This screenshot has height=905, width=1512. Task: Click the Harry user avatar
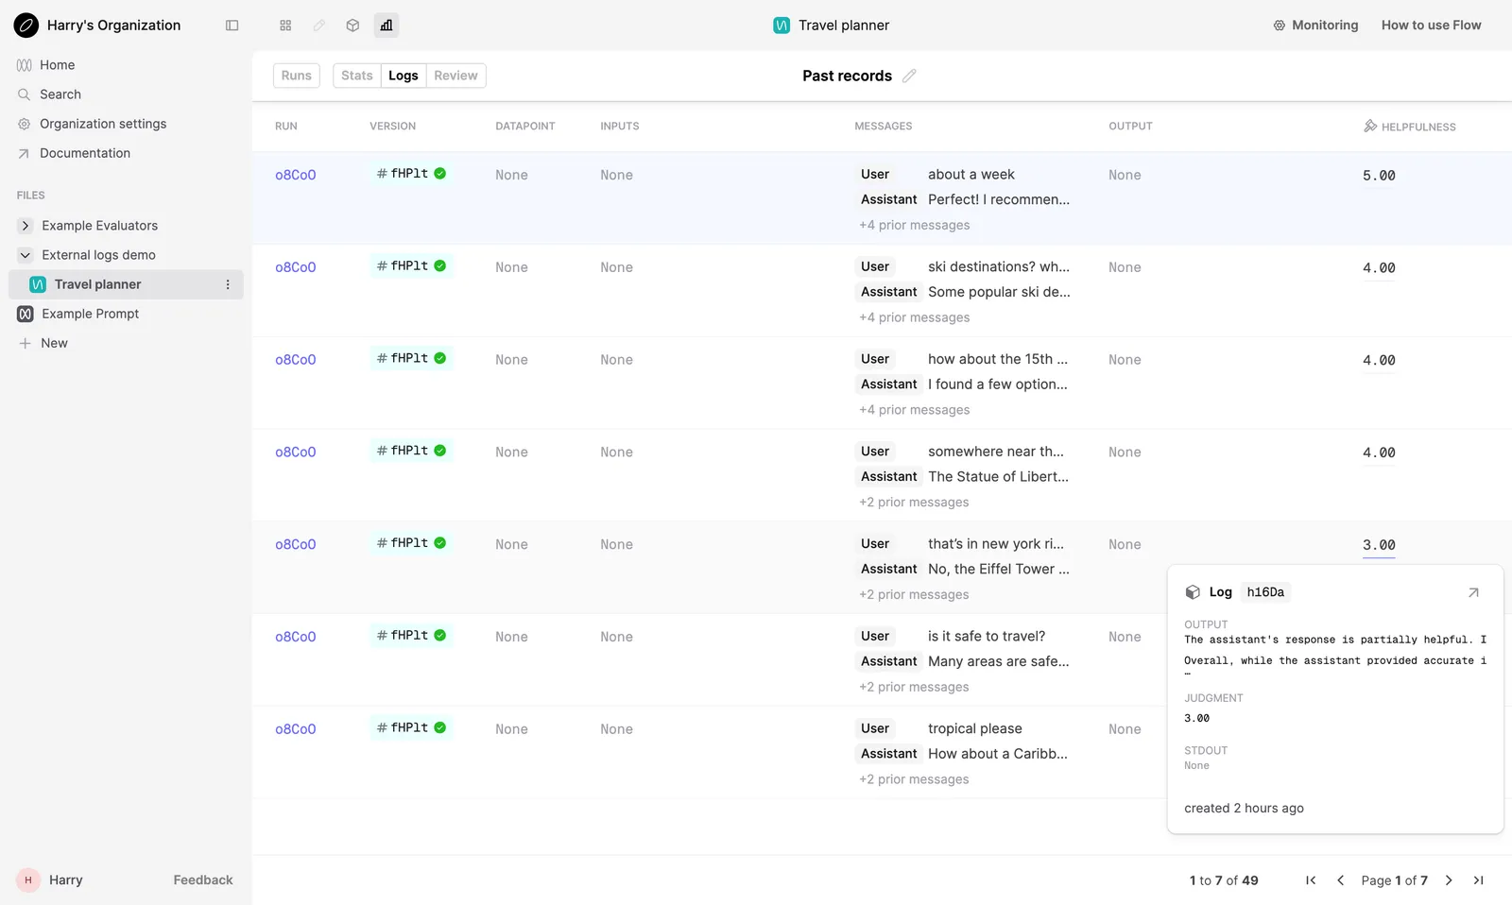click(28, 880)
